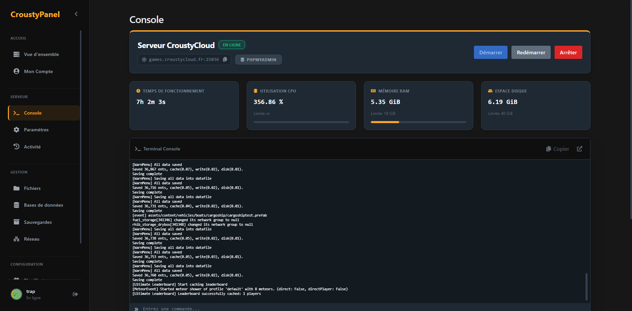The image size is (632, 311).
Task: Click the clock icon of Temps de fonctionnement
Action: pyautogui.click(x=138, y=91)
